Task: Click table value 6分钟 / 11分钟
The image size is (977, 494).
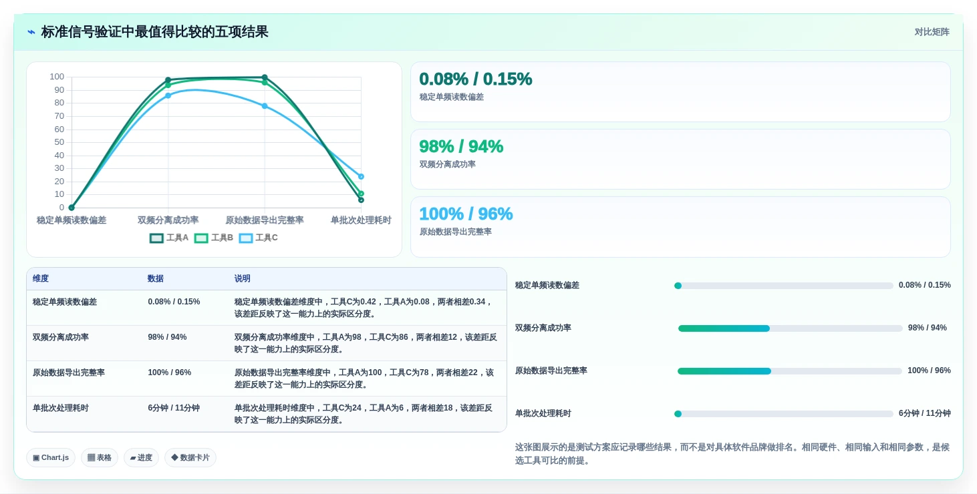Action: coord(174,408)
